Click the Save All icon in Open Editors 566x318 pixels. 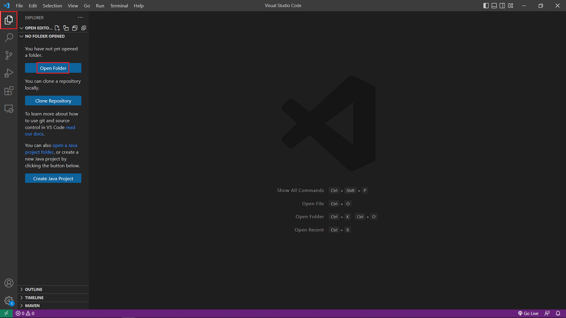75,28
